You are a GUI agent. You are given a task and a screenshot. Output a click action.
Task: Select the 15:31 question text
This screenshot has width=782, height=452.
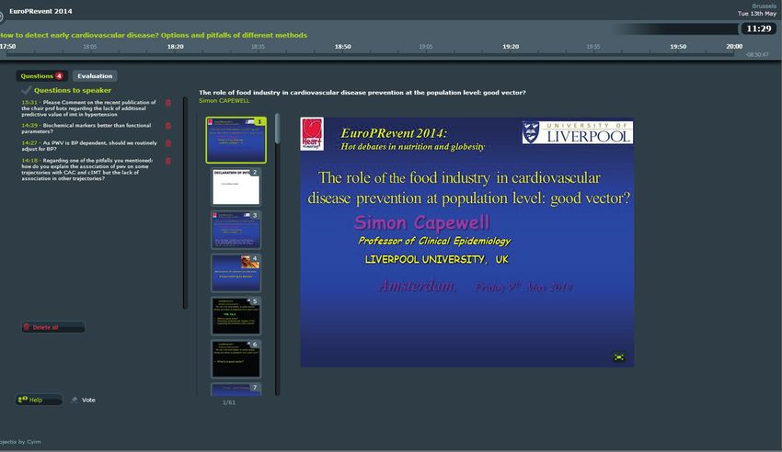coord(88,108)
